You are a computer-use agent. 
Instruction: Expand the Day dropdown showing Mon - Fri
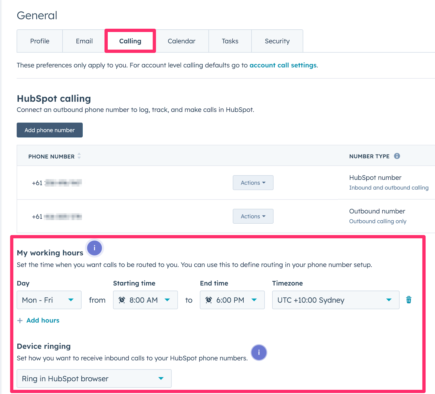coord(49,300)
